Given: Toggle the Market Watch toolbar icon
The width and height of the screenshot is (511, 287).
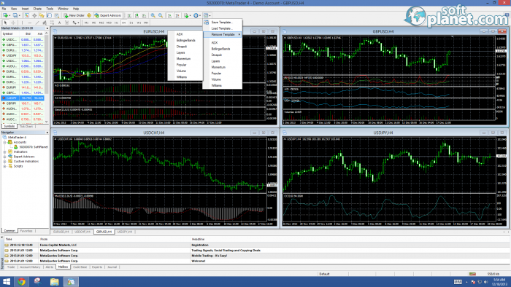Looking at the screenshot, I should [x=26, y=15].
